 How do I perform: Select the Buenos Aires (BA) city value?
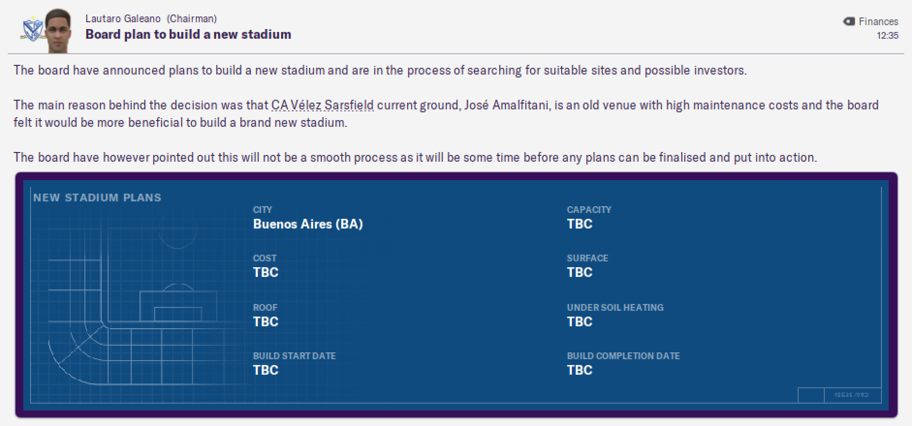(308, 224)
